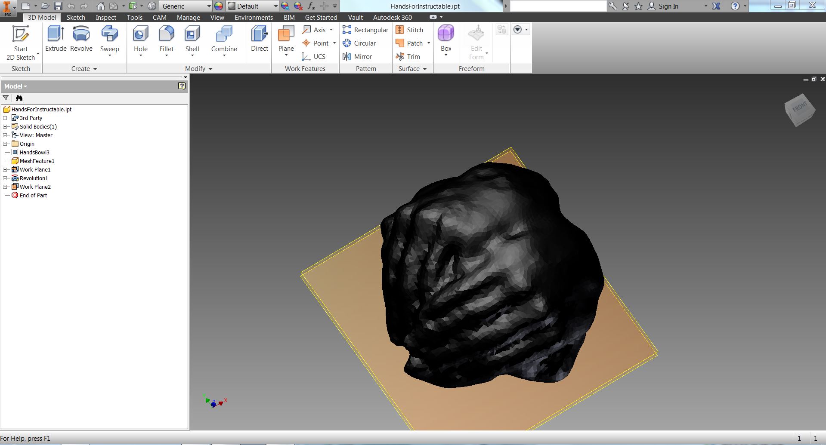Click the Save icon in quick access toolbar

click(58, 6)
